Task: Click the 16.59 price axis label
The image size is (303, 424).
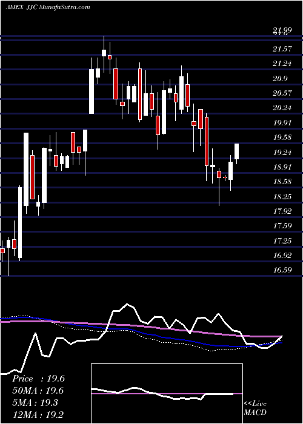Action: pos(283,270)
